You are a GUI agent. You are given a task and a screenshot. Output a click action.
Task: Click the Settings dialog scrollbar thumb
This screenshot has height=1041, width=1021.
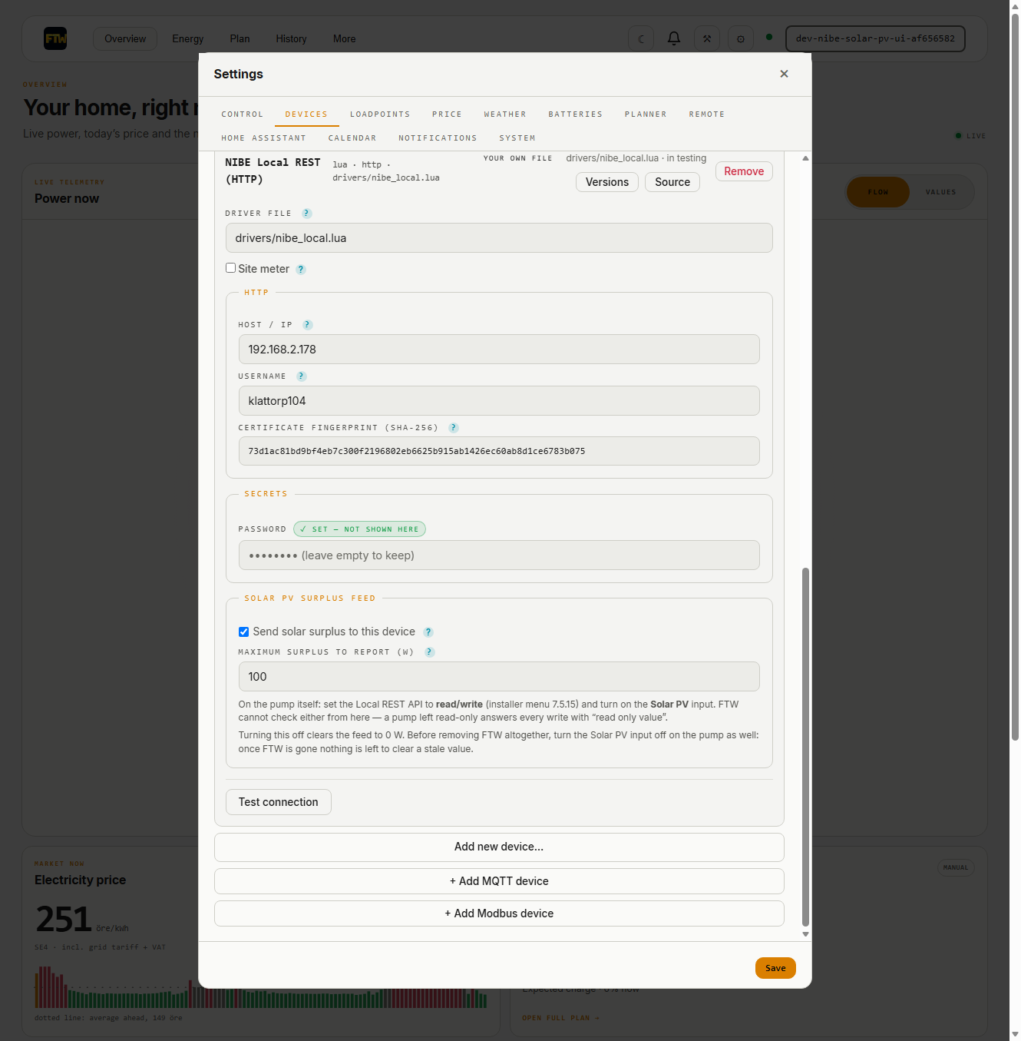coord(805,748)
